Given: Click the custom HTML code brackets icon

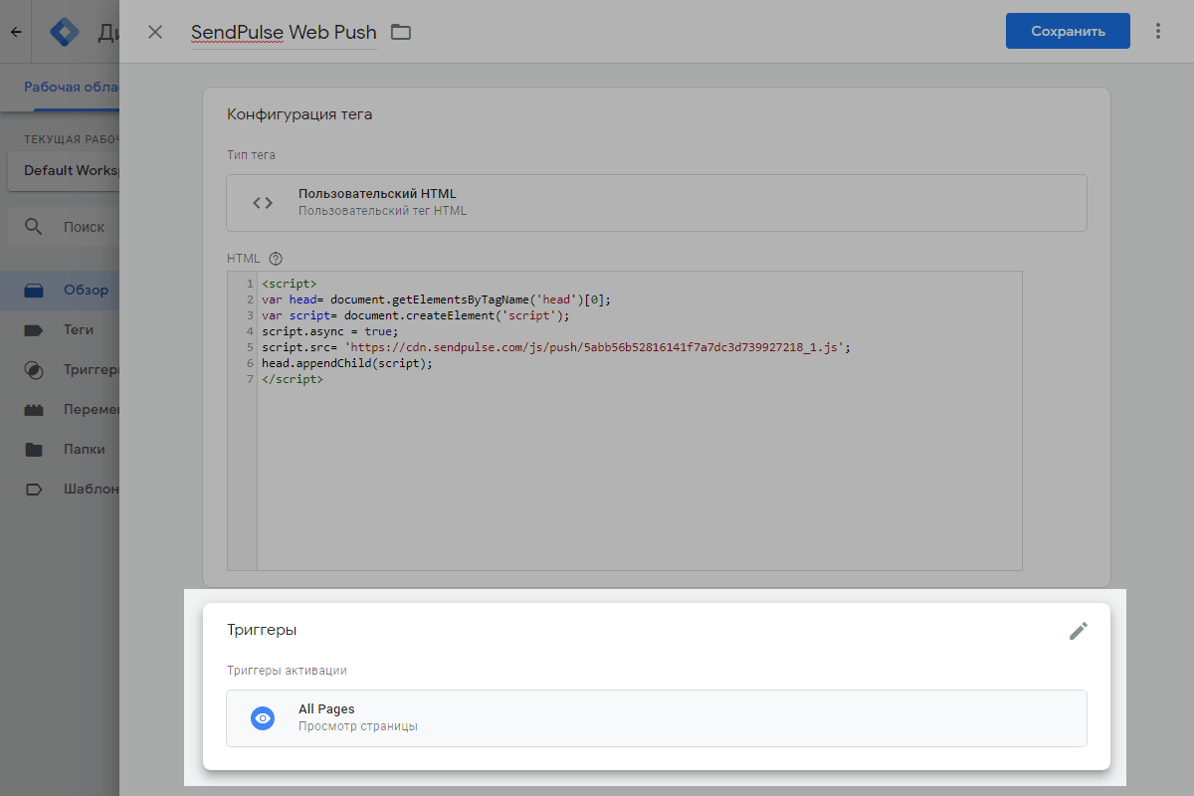Looking at the screenshot, I should (263, 203).
